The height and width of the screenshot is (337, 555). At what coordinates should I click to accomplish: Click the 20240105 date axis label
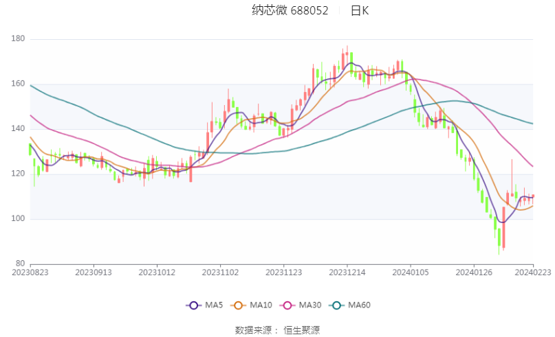[411, 272]
